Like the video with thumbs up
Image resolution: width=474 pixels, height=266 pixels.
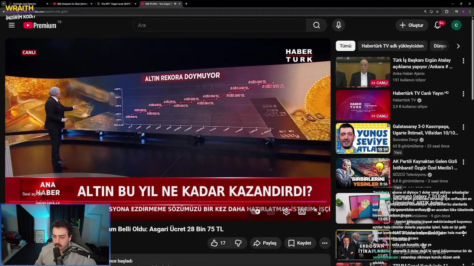click(218, 243)
